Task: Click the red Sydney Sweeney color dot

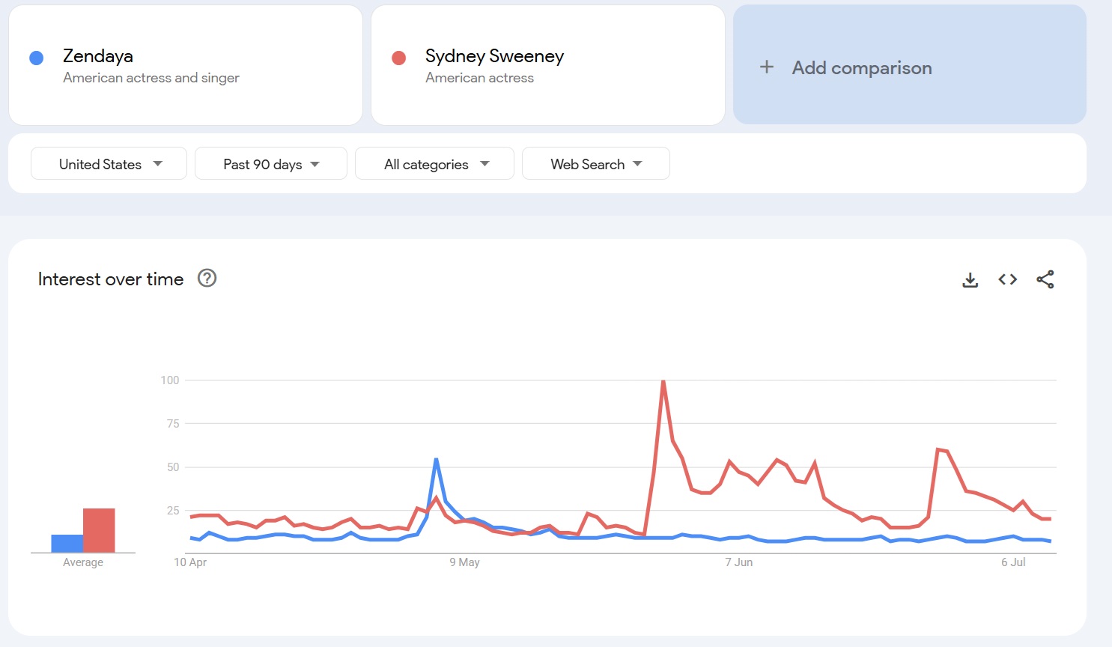Action: pyautogui.click(x=398, y=58)
